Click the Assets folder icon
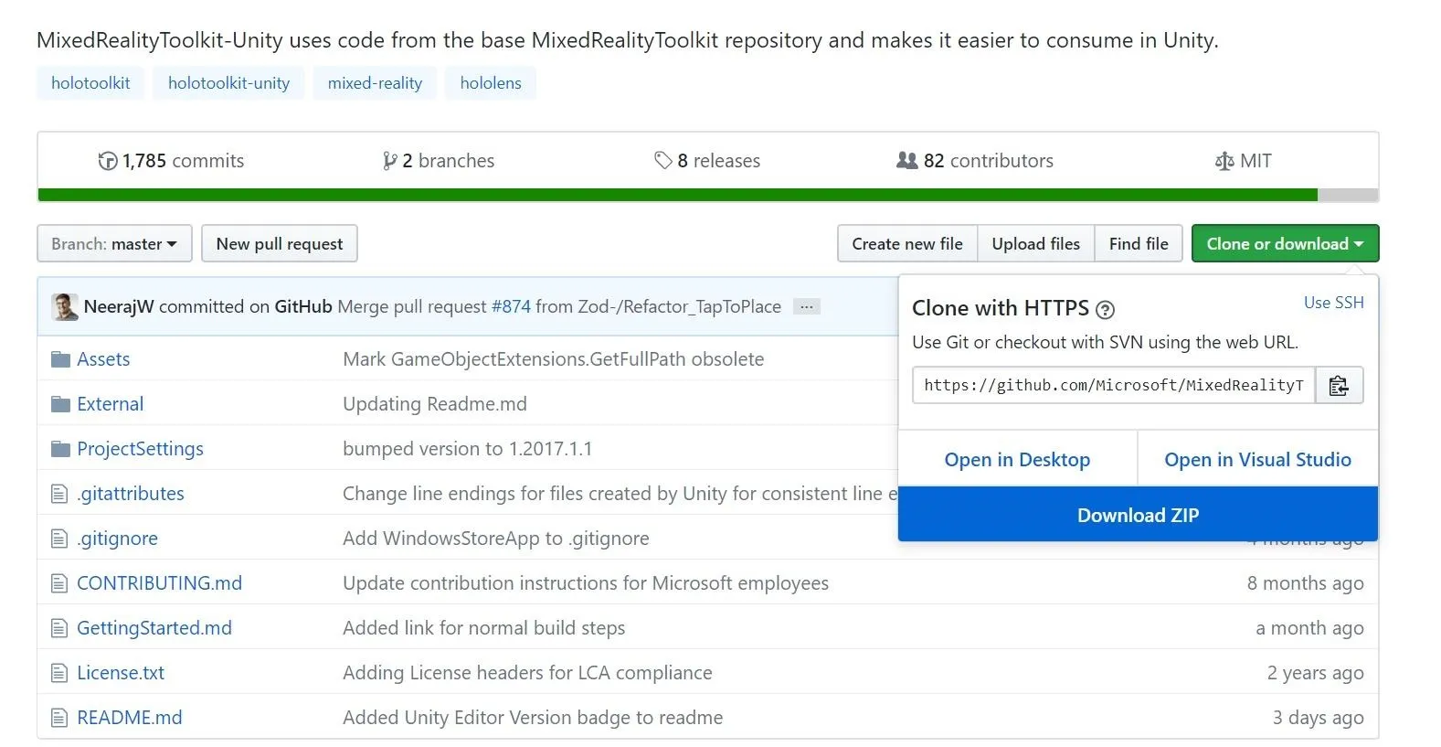The height and width of the screenshot is (747, 1441). point(60,359)
